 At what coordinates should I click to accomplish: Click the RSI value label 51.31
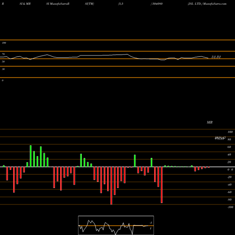(216, 57)
